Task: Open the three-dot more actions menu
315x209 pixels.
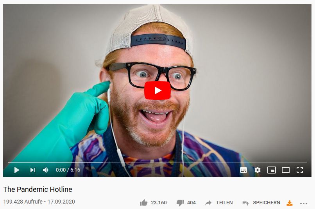Action: pyautogui.click(x=304, y=204)
